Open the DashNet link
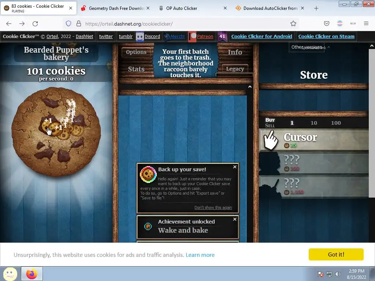Image resolution: width=375 pixels, height=281 pixels. pyautogui.click(x=85, y=36)
